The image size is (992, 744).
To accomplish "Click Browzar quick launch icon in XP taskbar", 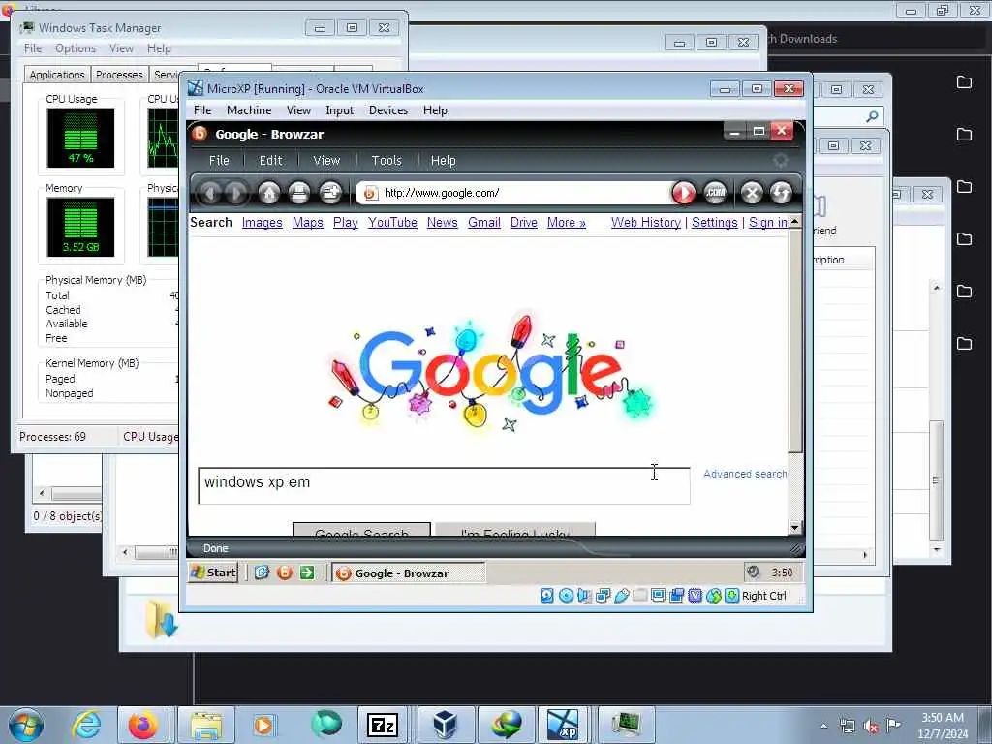I will [285, 573].
